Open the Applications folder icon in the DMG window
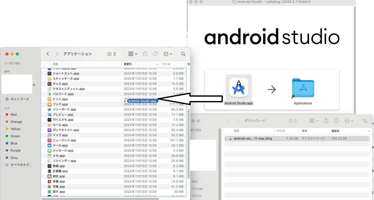Image resolution: width=374 pixels, height=200 pixels. pyautogui.click(x=303, y=87)
